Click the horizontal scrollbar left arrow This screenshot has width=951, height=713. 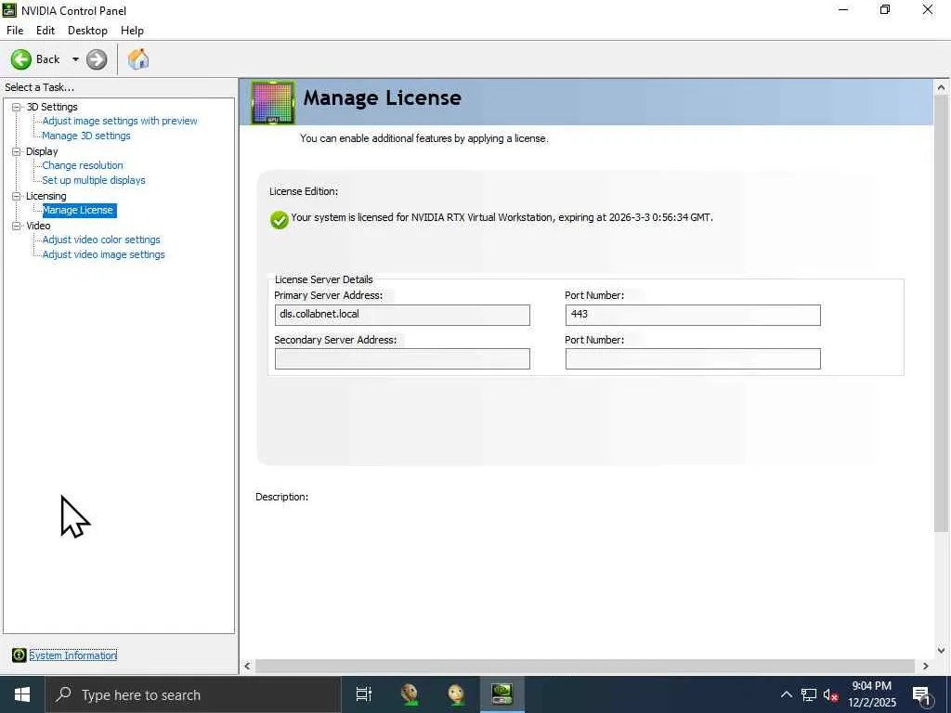[x=247, y=666]
